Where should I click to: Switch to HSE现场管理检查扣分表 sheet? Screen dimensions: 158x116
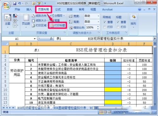[x=33, y=108]
